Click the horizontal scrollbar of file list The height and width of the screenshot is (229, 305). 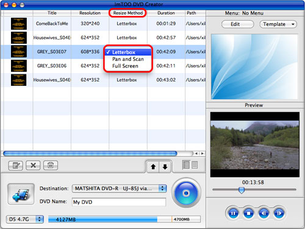[90, 153]
